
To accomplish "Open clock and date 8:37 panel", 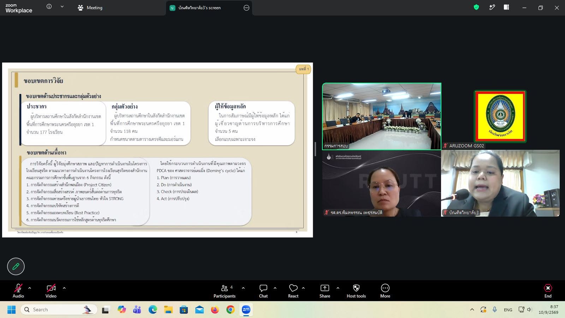I will [x=548, y=310].
